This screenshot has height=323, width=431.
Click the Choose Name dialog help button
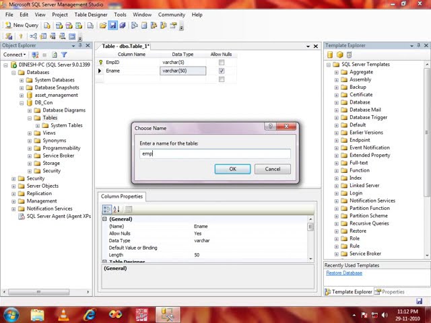[271, 126]
